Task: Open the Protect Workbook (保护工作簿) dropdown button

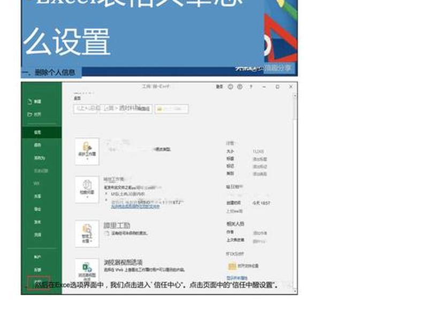Action: click(x=87, y=151)
